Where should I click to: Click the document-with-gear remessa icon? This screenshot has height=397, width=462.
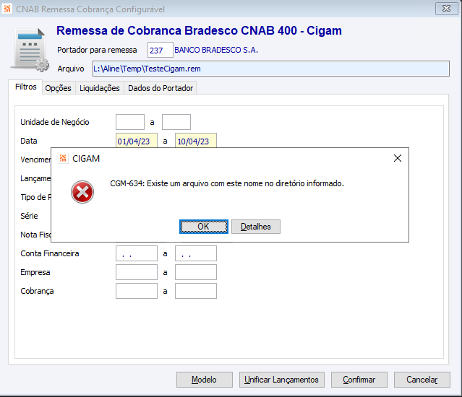click(30, 50)
